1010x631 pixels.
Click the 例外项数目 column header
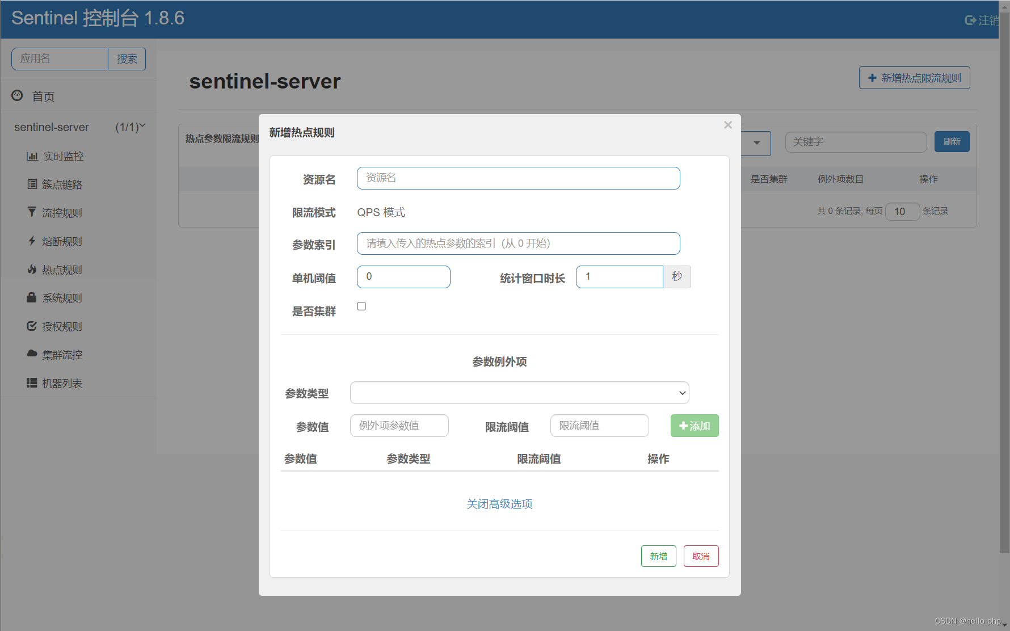840,179
